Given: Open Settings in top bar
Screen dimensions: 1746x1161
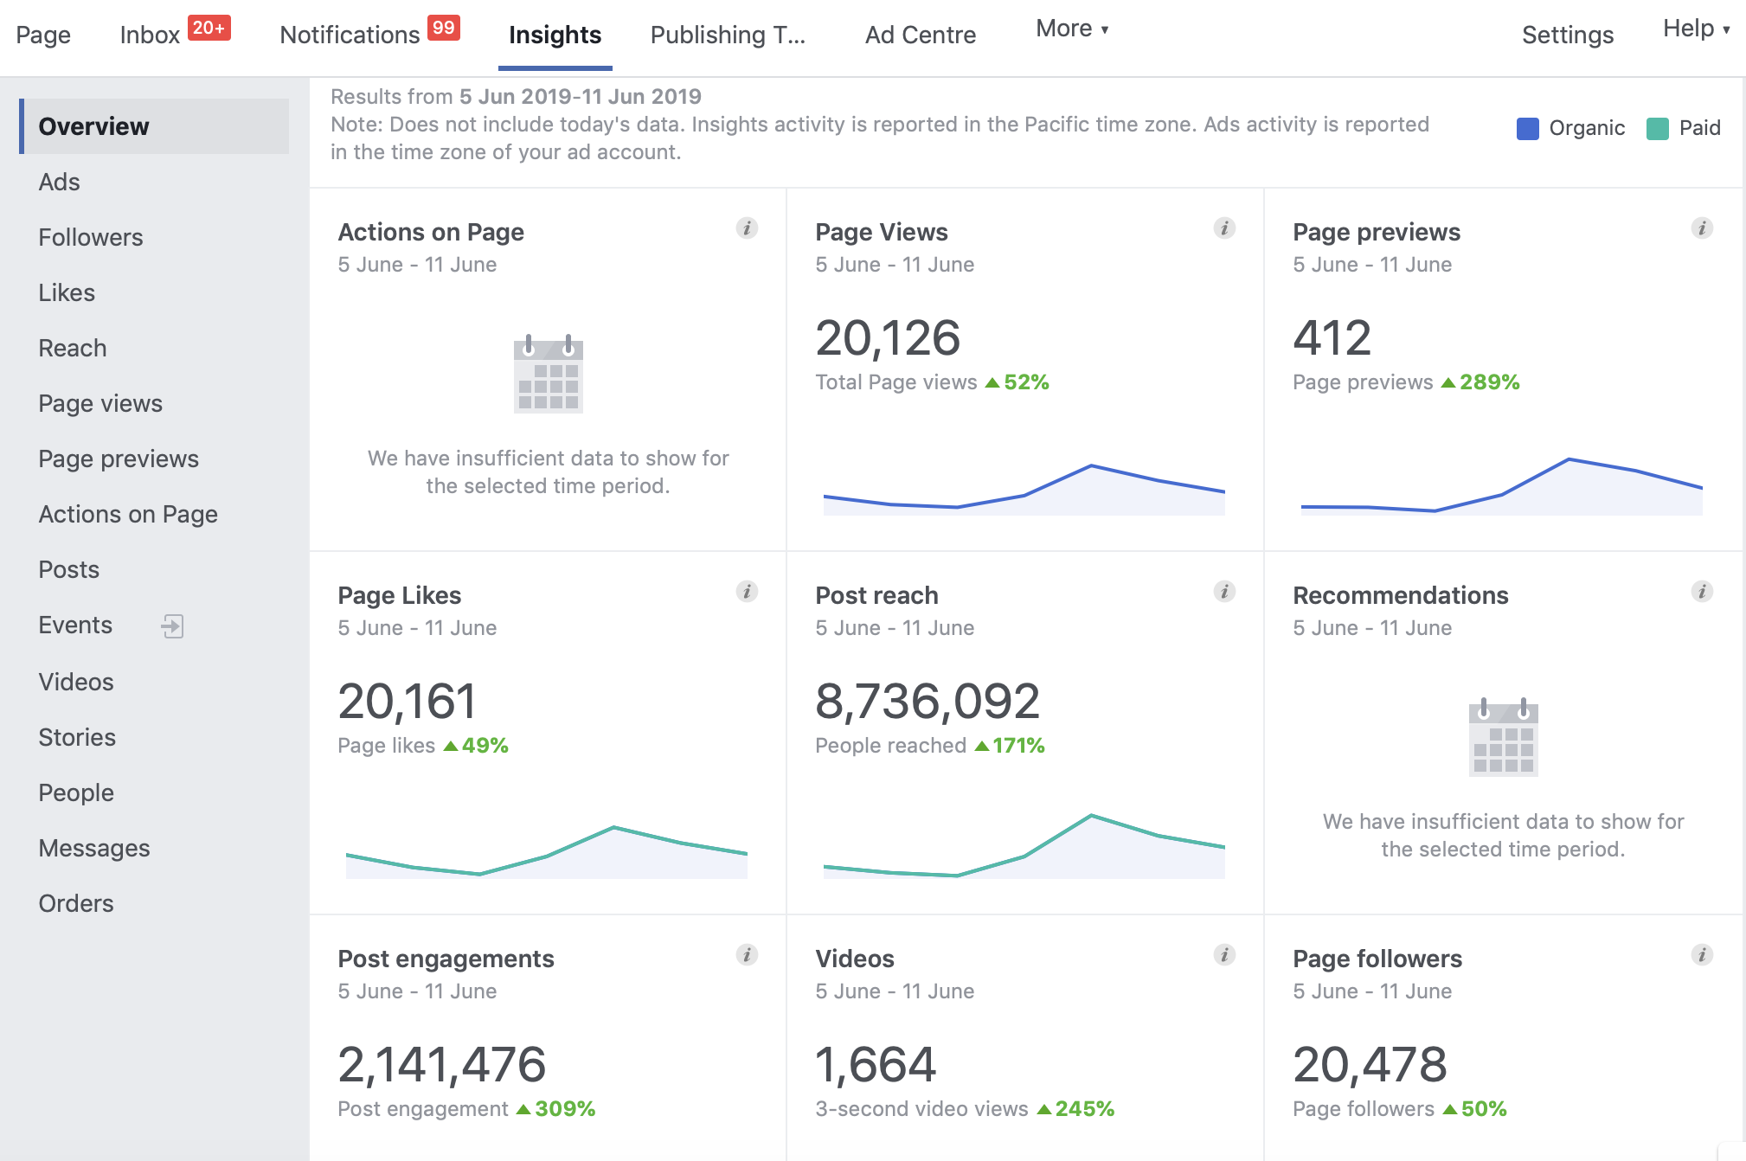Looking at the screenshot, I should click(x=1568, y=35).
